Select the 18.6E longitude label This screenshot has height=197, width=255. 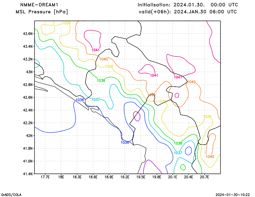pyautogui.click(x=93, y=177)
